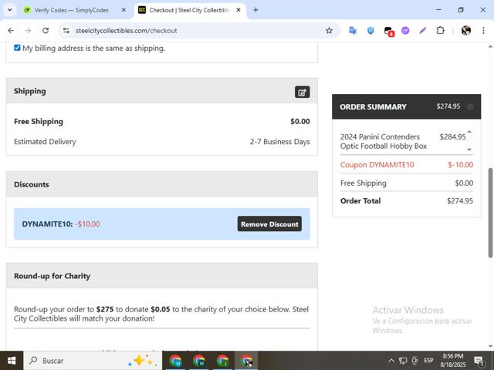Open the Chrome profile avatar
Viewport: 494px width, 370px height.
[x=466, y=31]
